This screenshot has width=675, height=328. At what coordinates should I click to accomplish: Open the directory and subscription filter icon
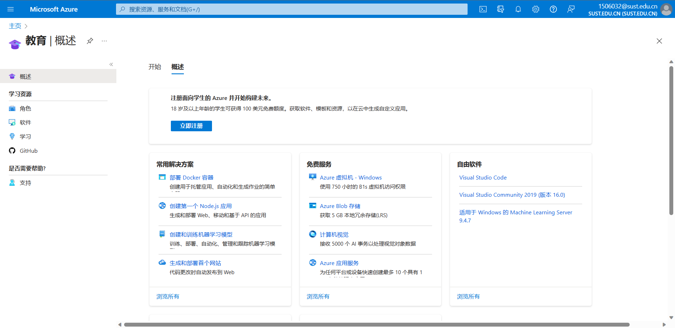point(501,9)
